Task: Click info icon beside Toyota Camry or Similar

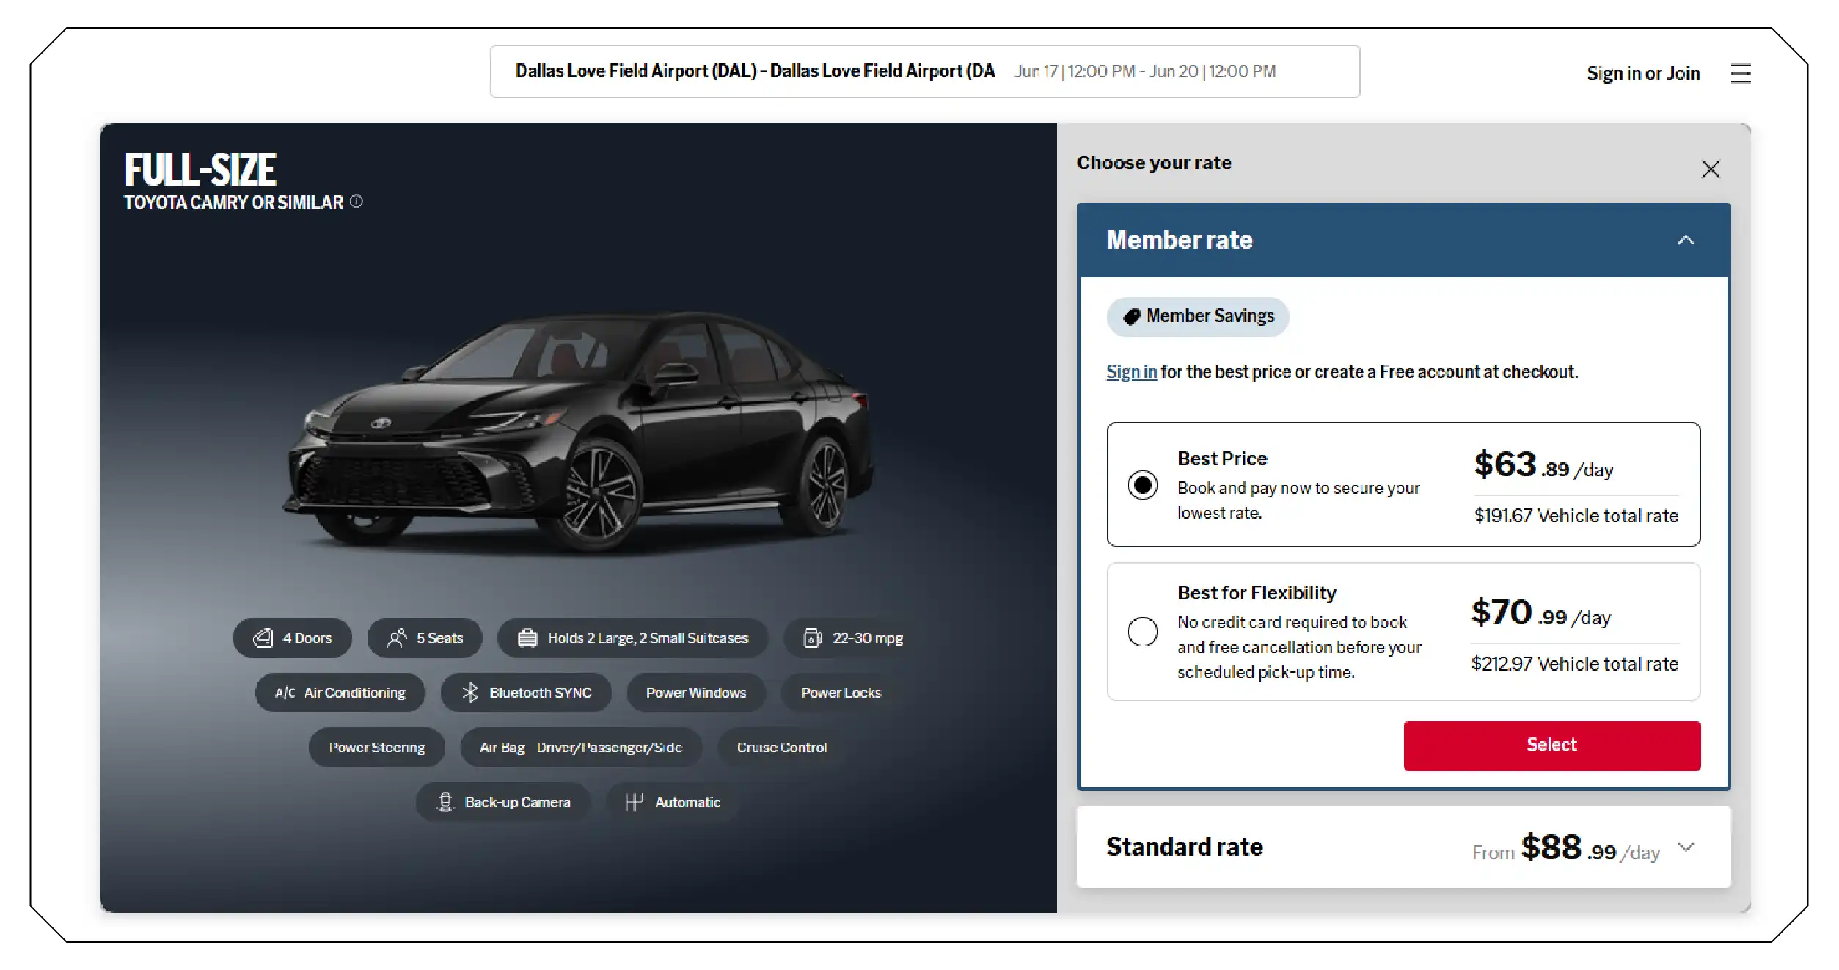Action: (x=357, y=201)
